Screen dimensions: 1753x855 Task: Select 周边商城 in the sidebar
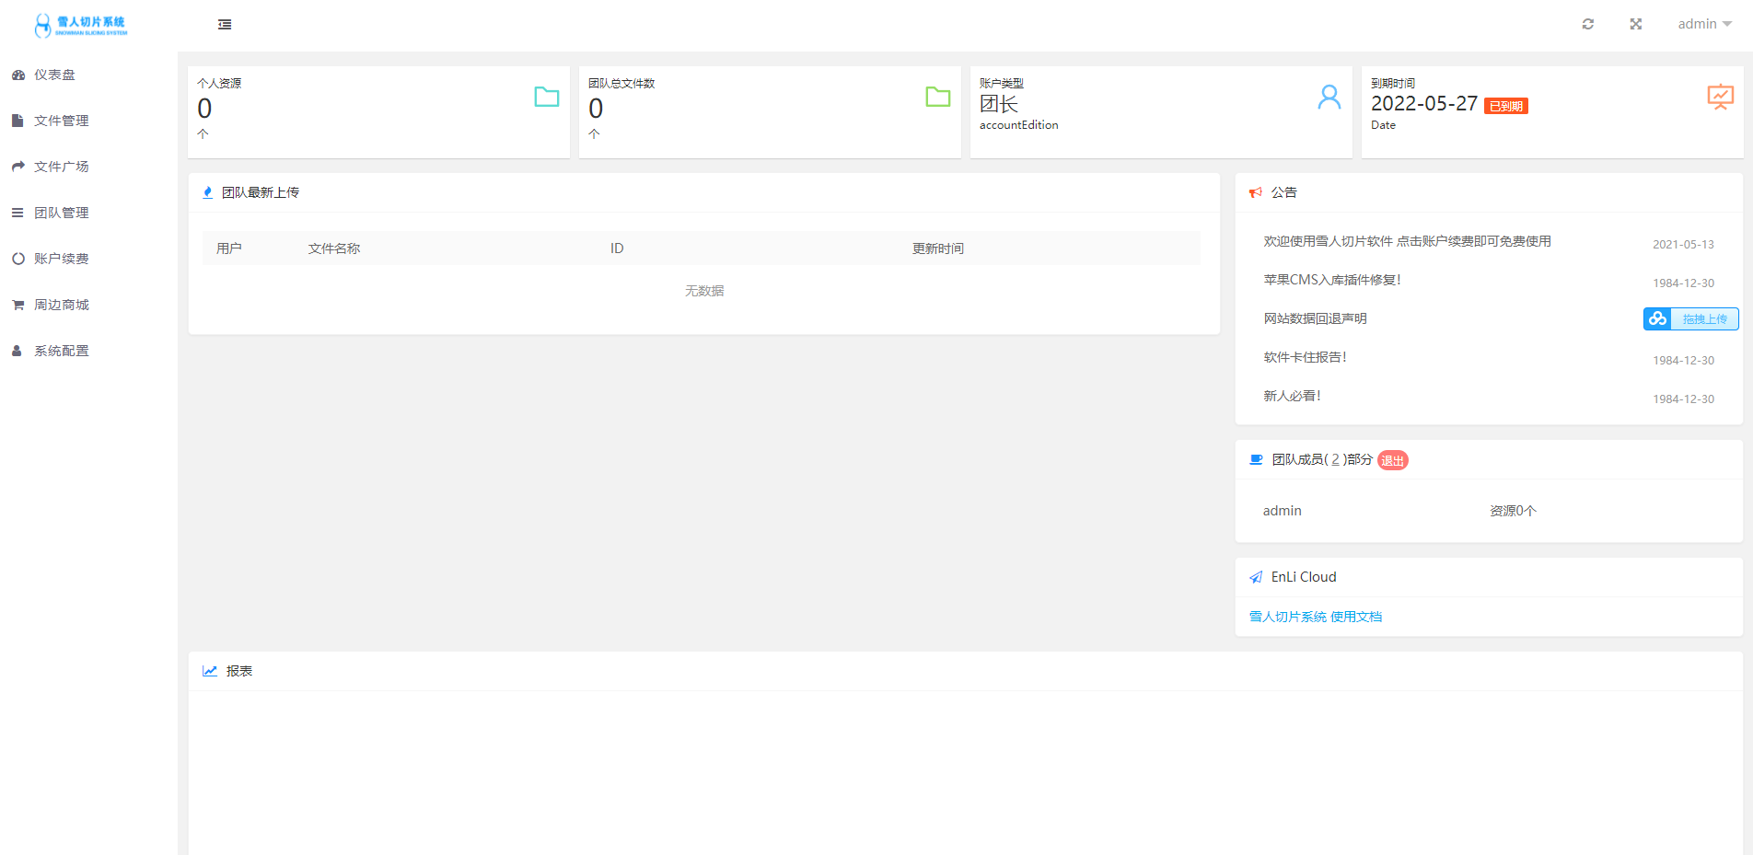(61, 305)
